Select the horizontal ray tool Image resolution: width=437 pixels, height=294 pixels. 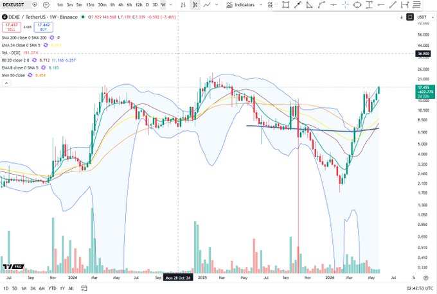(381, 4)
